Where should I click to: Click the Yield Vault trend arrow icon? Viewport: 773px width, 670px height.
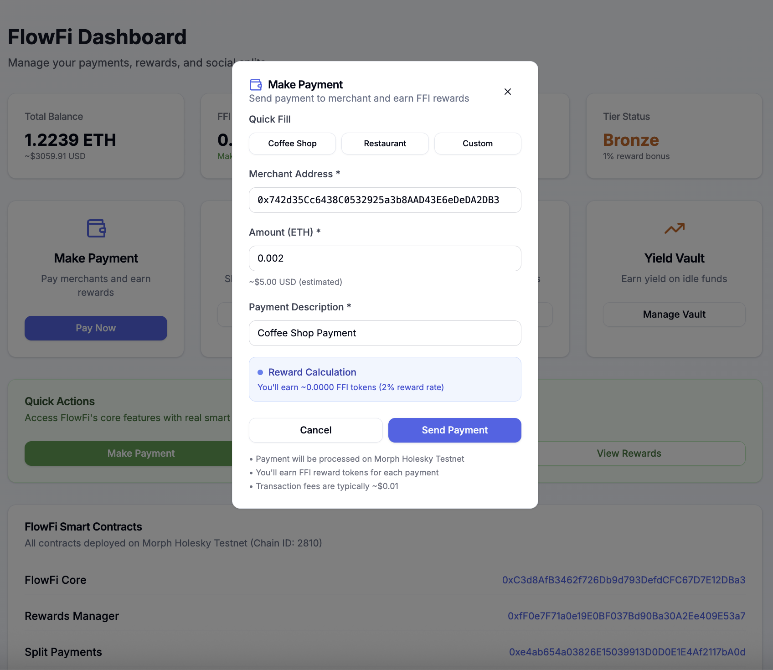(674, 228)
